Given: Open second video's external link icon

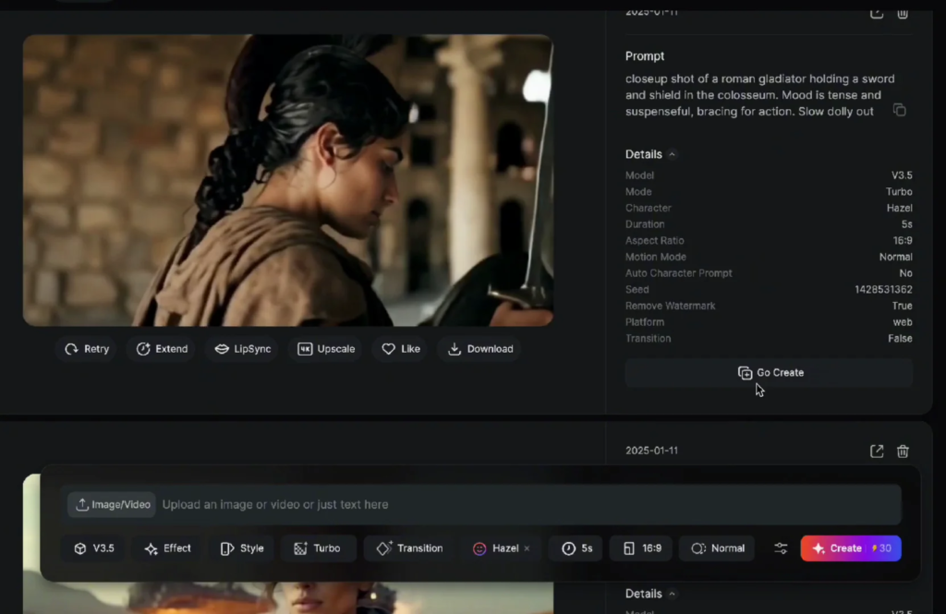Looking at the screenshot, I should pyautogui.click(x=877, y=451).
